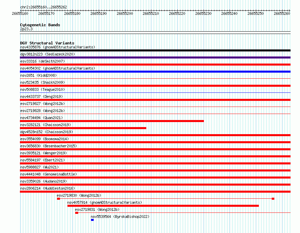Viewport: 300px width, 233px height.
Task: Click nsv4054302 gnomAD variant label
Action: point(58,68)
